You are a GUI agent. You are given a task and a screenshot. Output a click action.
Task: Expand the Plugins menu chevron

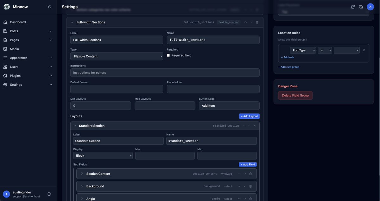point(51,76)
